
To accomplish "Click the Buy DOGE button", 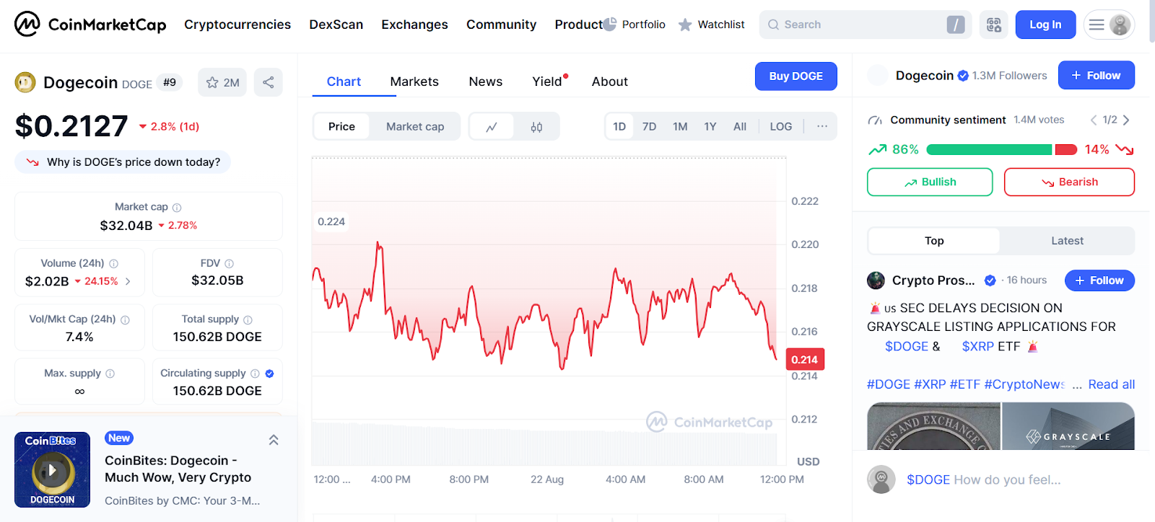I will (796, 76).
